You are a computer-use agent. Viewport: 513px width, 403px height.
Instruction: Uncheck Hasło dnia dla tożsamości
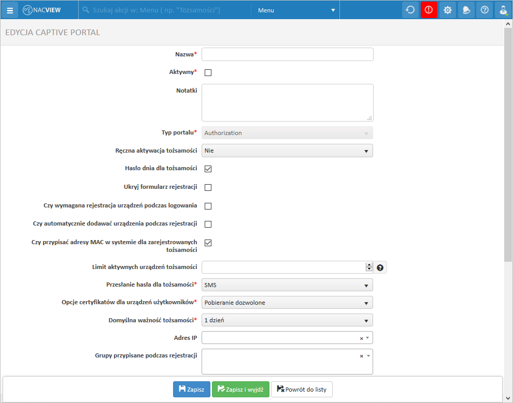tap(208, 169)
